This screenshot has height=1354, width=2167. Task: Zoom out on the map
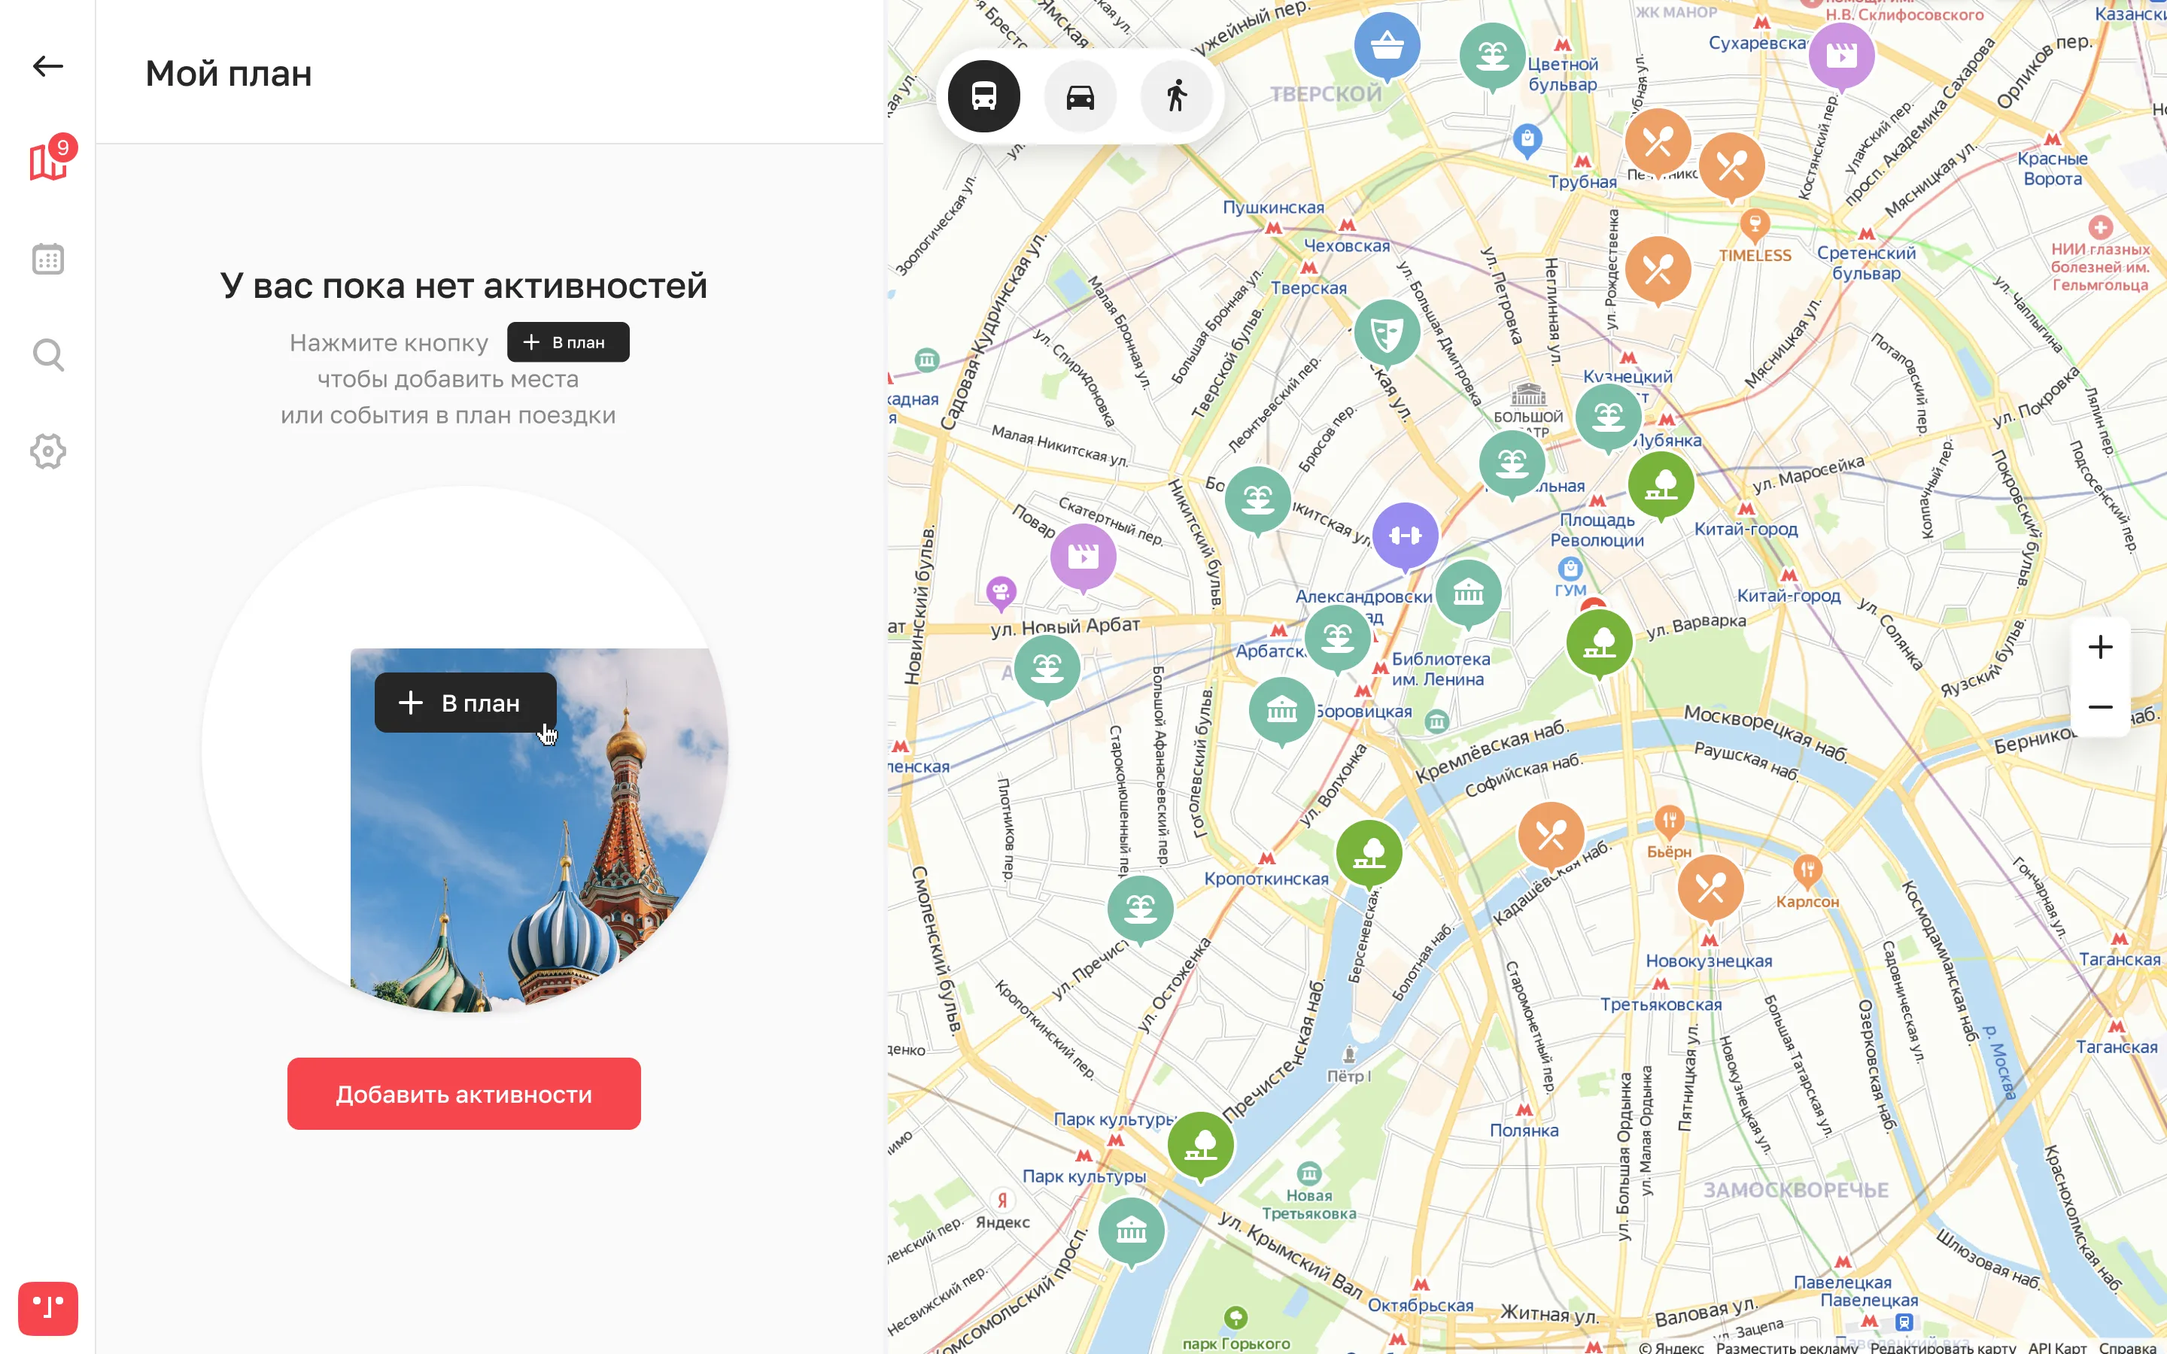tap(2101, 706)
